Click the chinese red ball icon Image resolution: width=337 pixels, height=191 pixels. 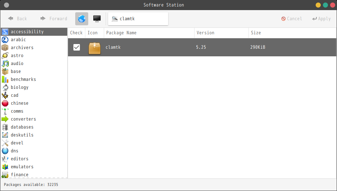(5, 103)
